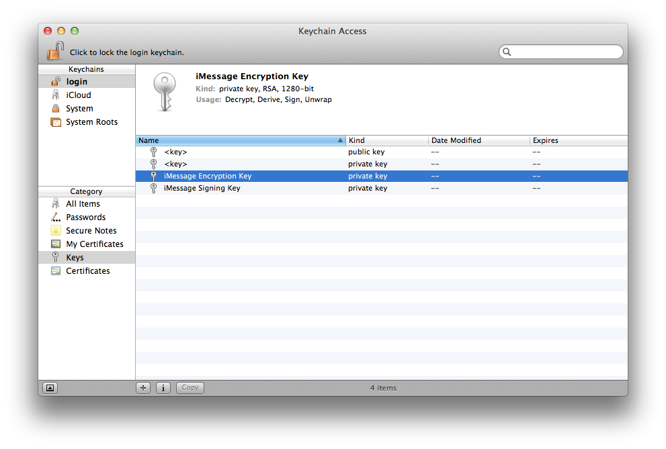Viewport: 666px width, 449px height.
Task: Click the System Roots folder icon
Action: pos(56,122)
